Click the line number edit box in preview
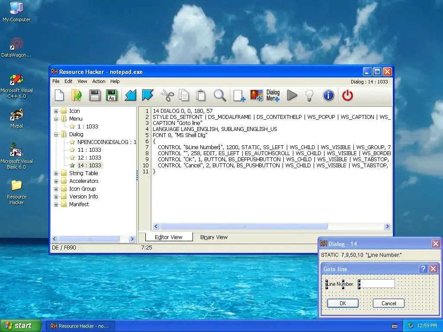 pos(377,284)
